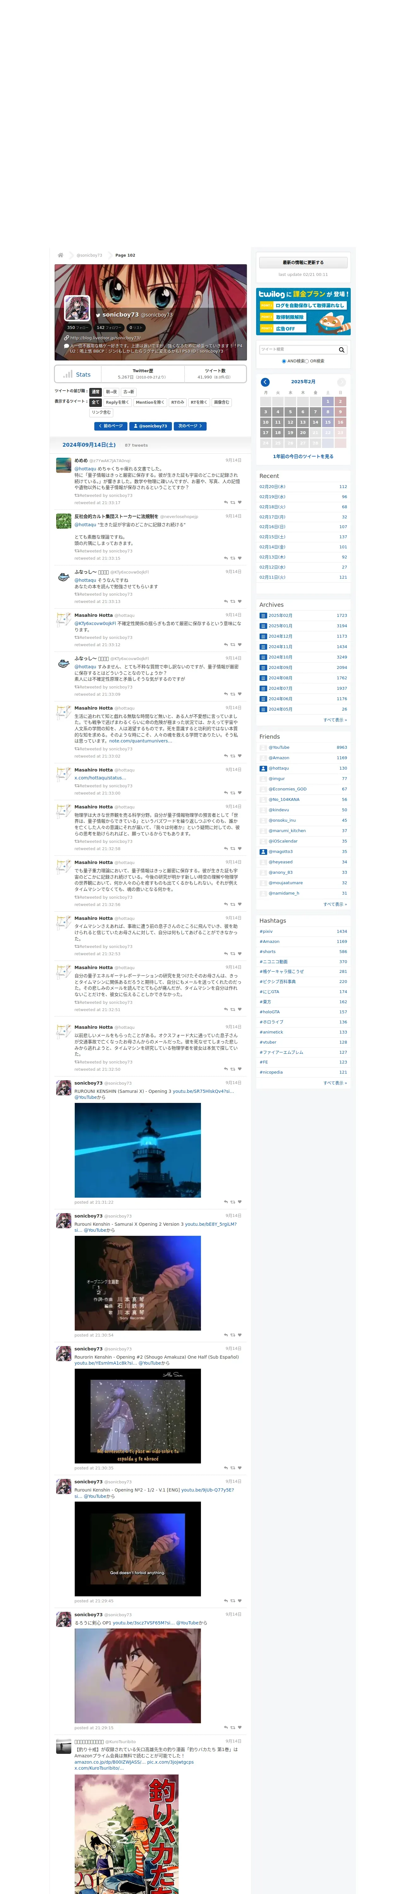Open 1年前の今日のツイートを見る link
The image size is (405, 1894).
coord(303,456)
